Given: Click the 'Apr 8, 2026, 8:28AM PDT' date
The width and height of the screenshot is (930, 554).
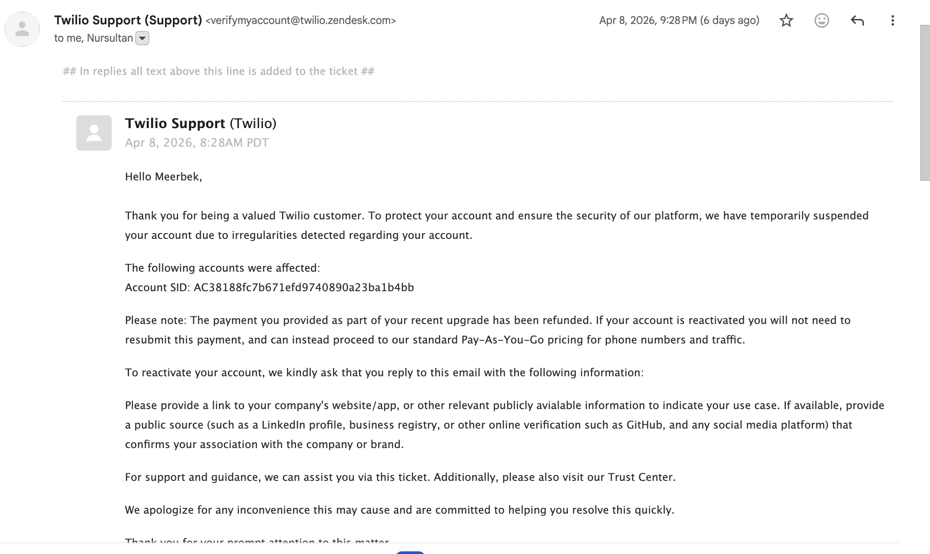Looking at the screenshot, I should point(197,143).
